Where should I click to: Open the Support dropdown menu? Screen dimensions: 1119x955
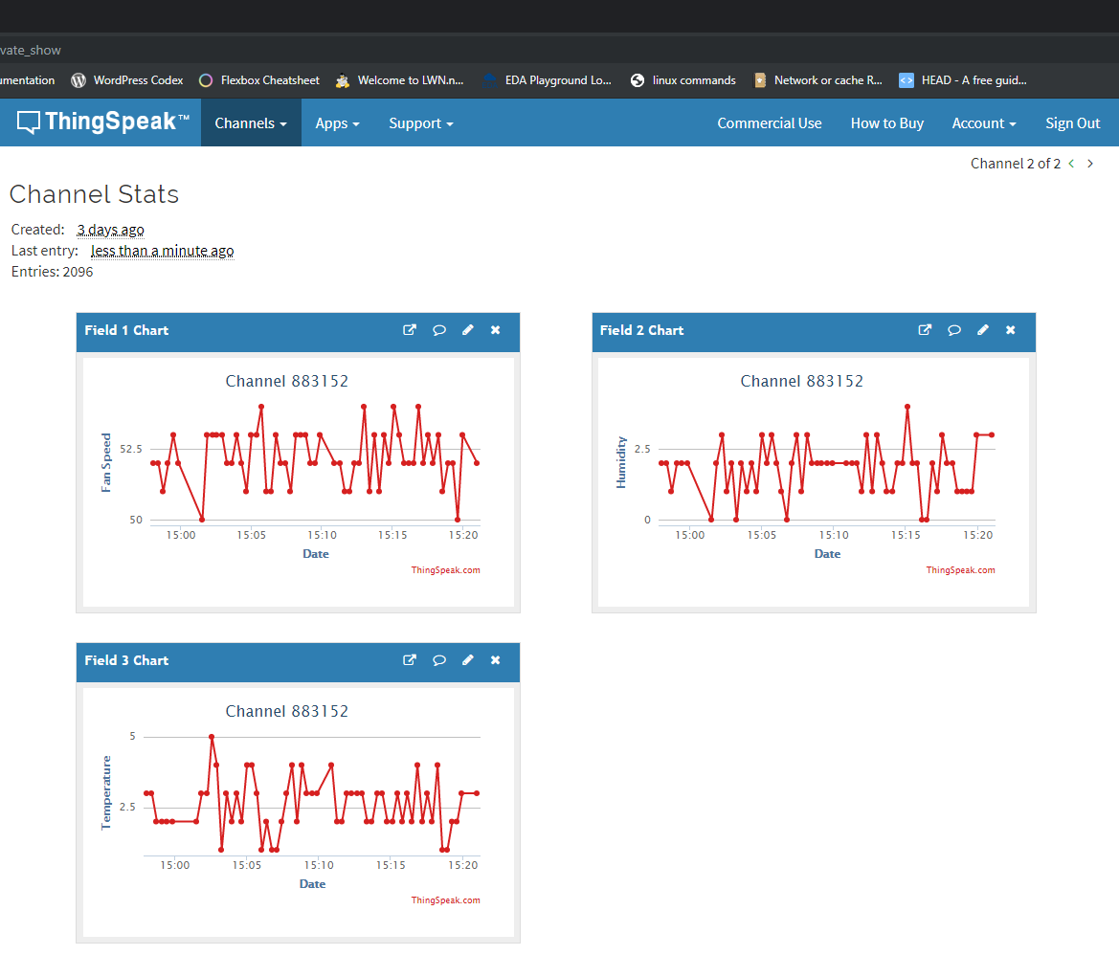(421, 122)
